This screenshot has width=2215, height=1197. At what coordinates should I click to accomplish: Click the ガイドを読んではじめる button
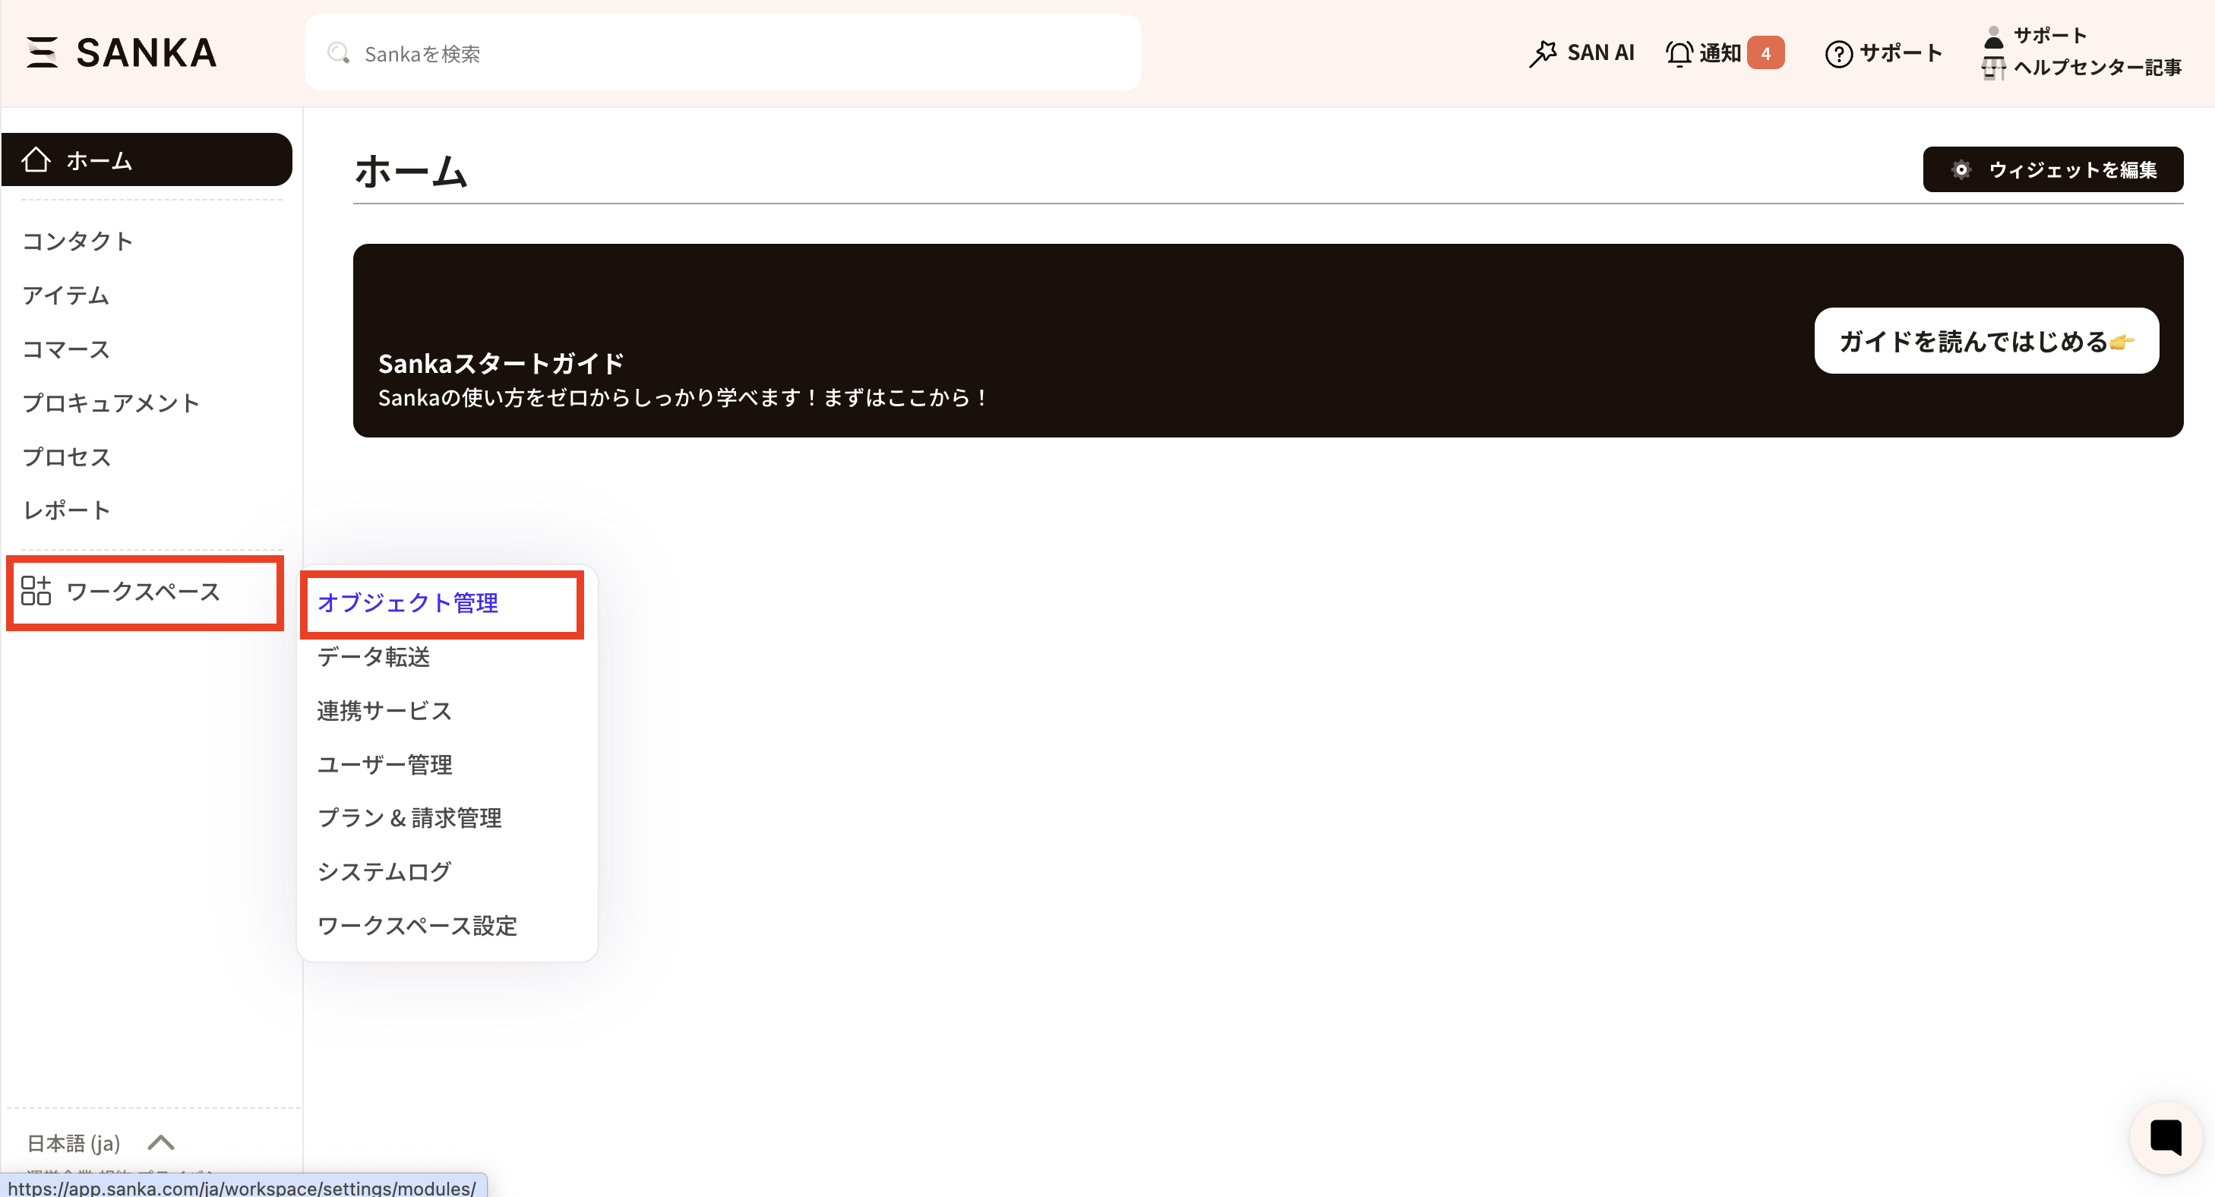(x=1986, y=341)
